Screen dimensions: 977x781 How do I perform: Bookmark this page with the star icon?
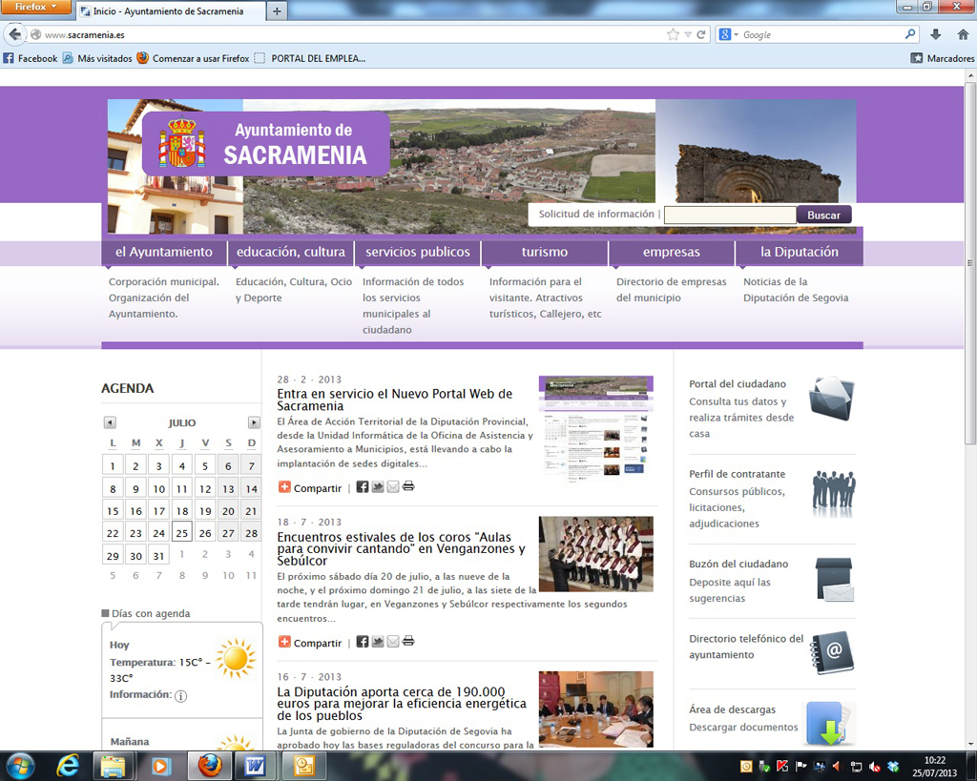(x=673, y=34)
